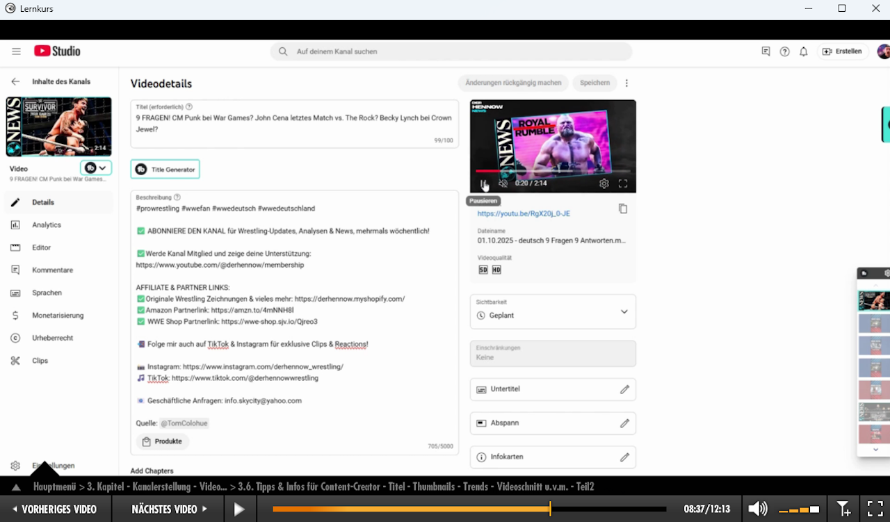Copy the video link with copy icon
Screen dimensions: 890x522
point(622,209)
